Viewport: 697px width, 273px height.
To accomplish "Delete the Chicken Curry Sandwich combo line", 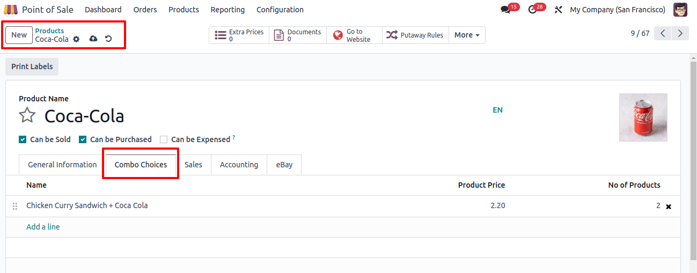I will (x=669, y=206).
